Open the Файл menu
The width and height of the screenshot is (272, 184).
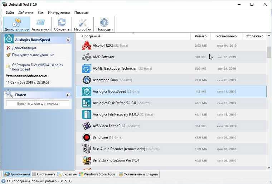(x=10, y=13)
